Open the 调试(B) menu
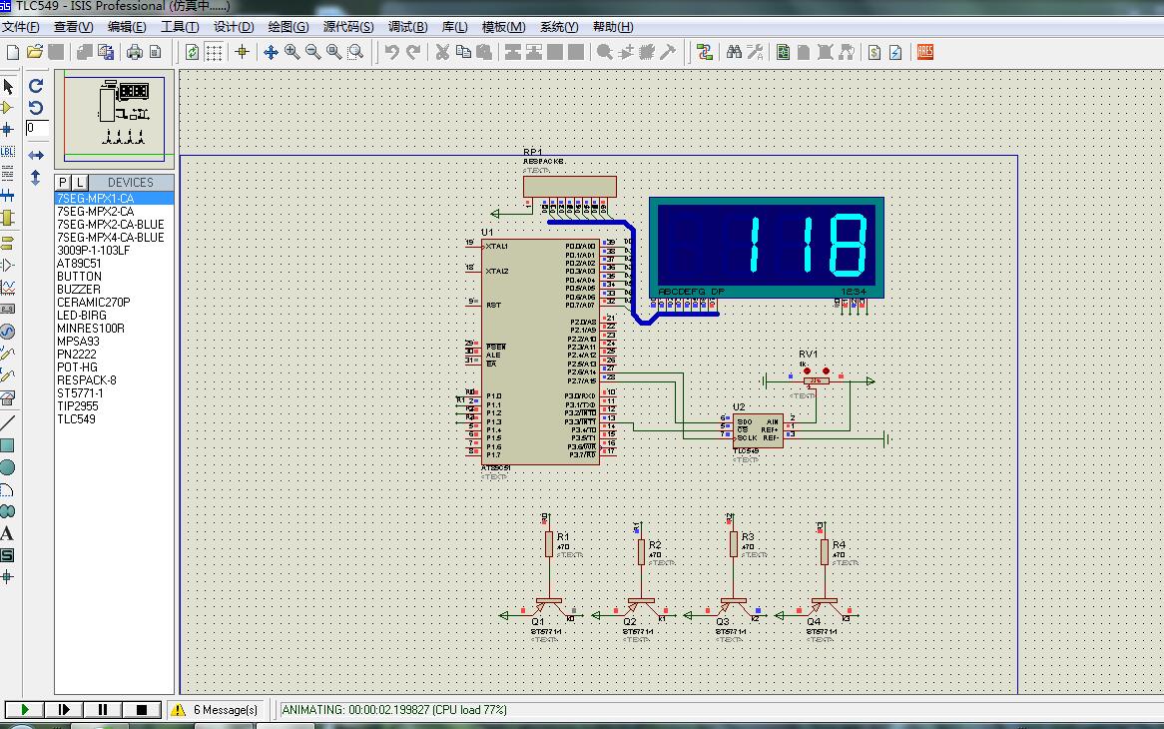The width and height of the screenshot is (1164, 729). click(x=407, y=27)
